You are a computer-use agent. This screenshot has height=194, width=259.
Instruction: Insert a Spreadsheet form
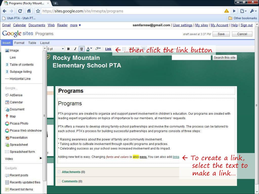20,152
